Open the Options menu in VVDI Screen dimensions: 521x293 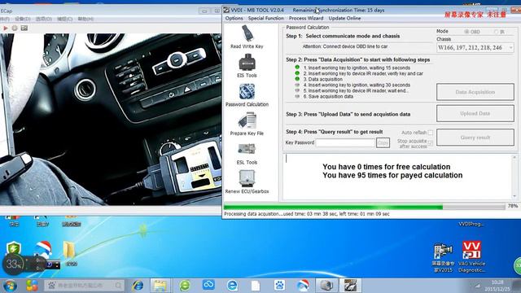pos(234,18)
